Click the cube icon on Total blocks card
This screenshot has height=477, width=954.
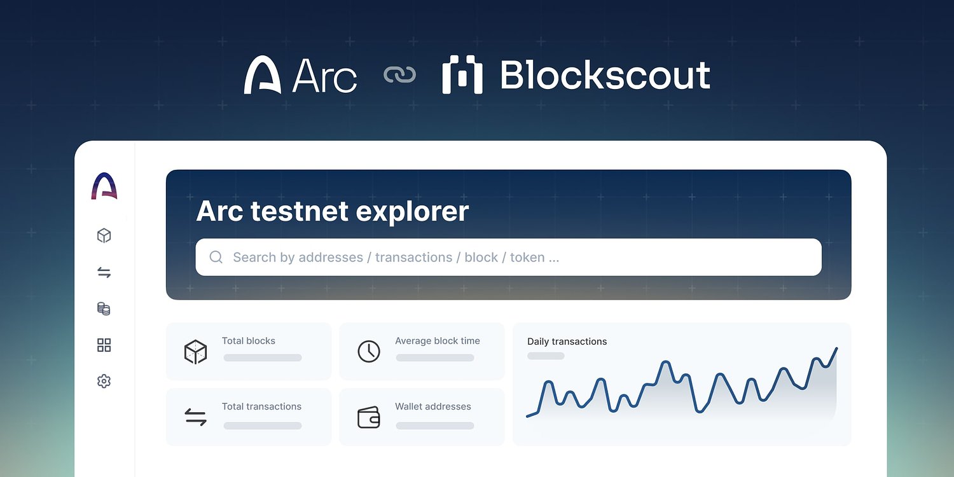(195, 350)
